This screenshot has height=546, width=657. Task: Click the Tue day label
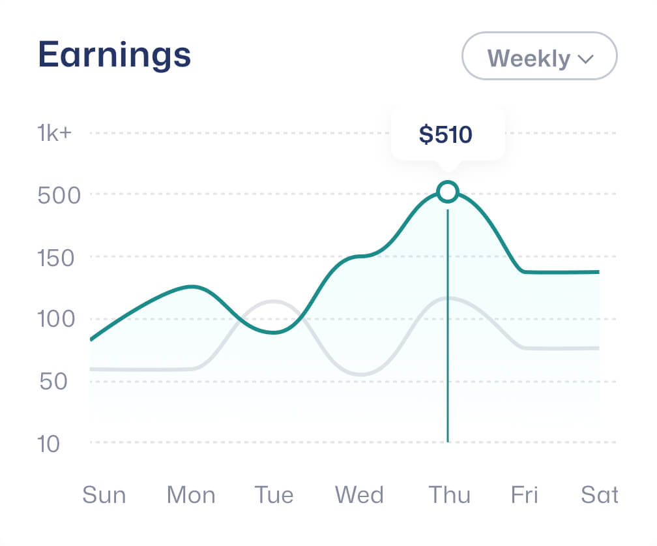point(274,495)
